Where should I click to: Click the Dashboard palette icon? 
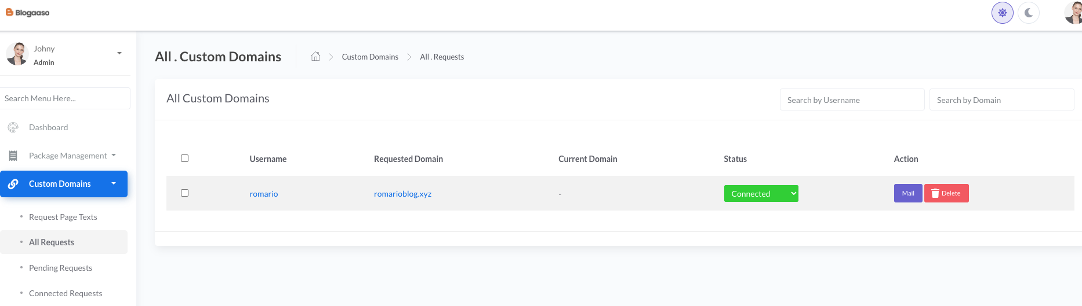[x=13, y=127]
